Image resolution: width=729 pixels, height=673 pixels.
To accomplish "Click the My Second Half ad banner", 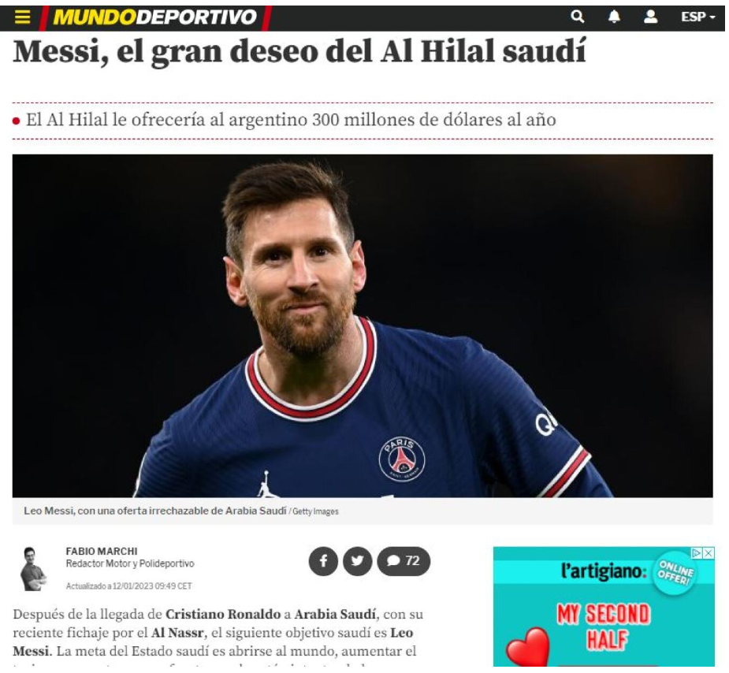I will click(604, 607).
